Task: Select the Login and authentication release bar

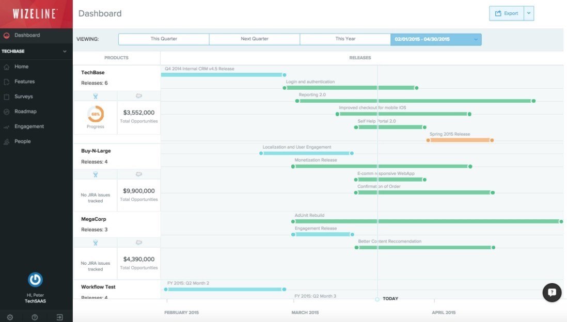Action: click(x=351, y=88)
